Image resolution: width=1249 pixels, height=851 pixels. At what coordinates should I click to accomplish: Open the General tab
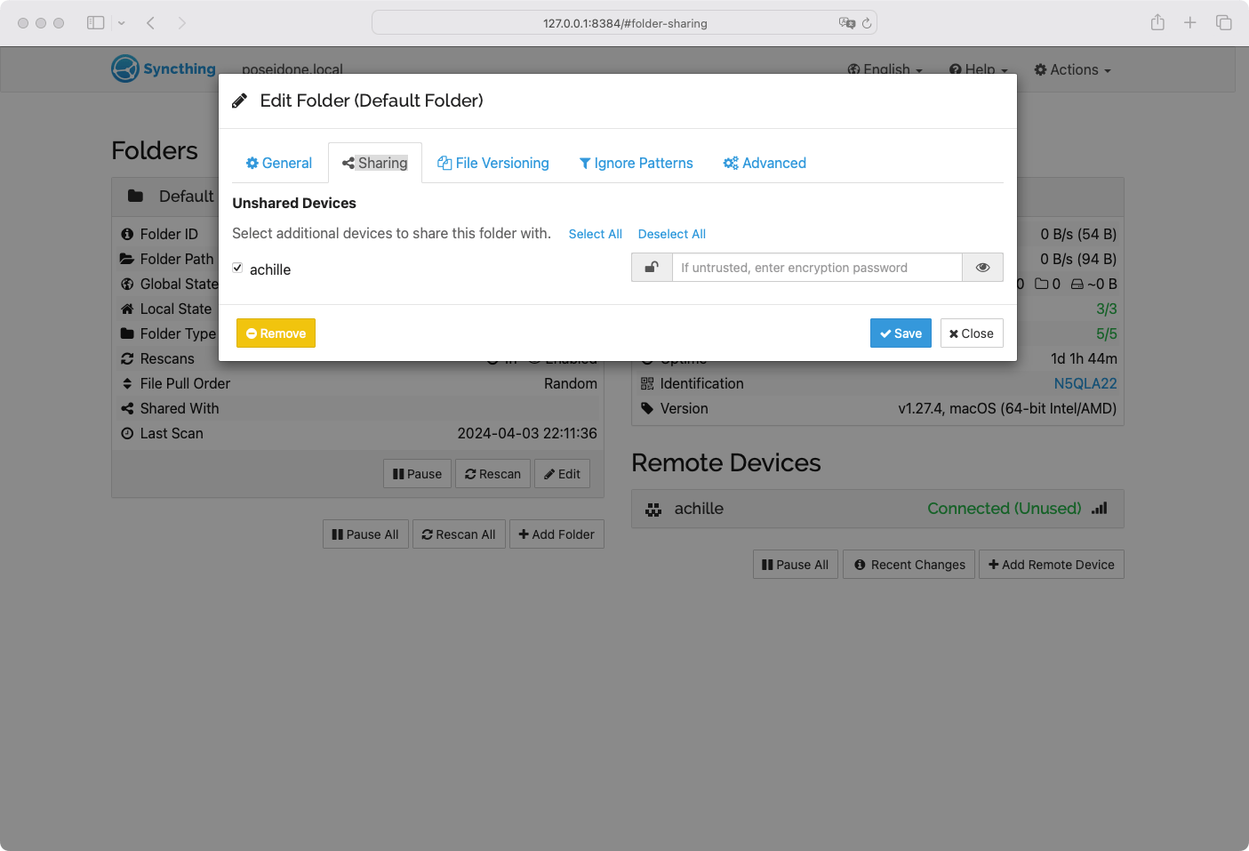(x=279, y=164)
